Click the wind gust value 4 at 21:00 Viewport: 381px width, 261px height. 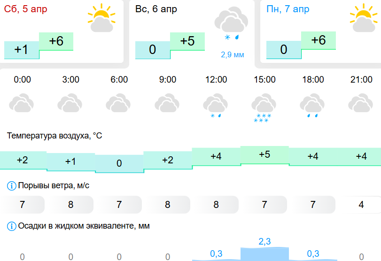361,205
